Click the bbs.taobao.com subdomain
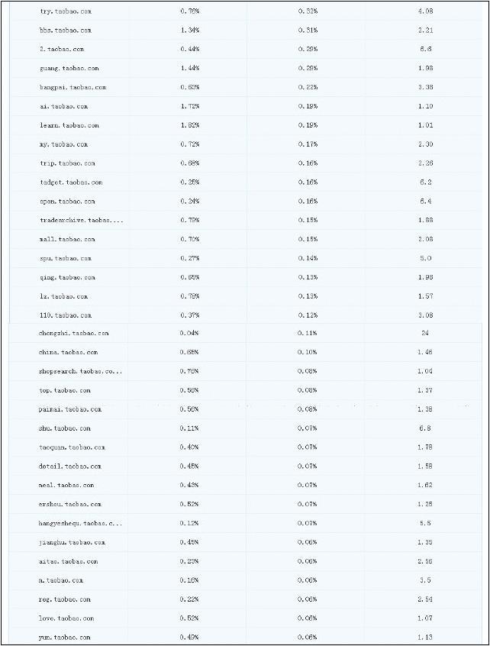Viewport: 490px width, 646px height. click(x=66, y=31)
